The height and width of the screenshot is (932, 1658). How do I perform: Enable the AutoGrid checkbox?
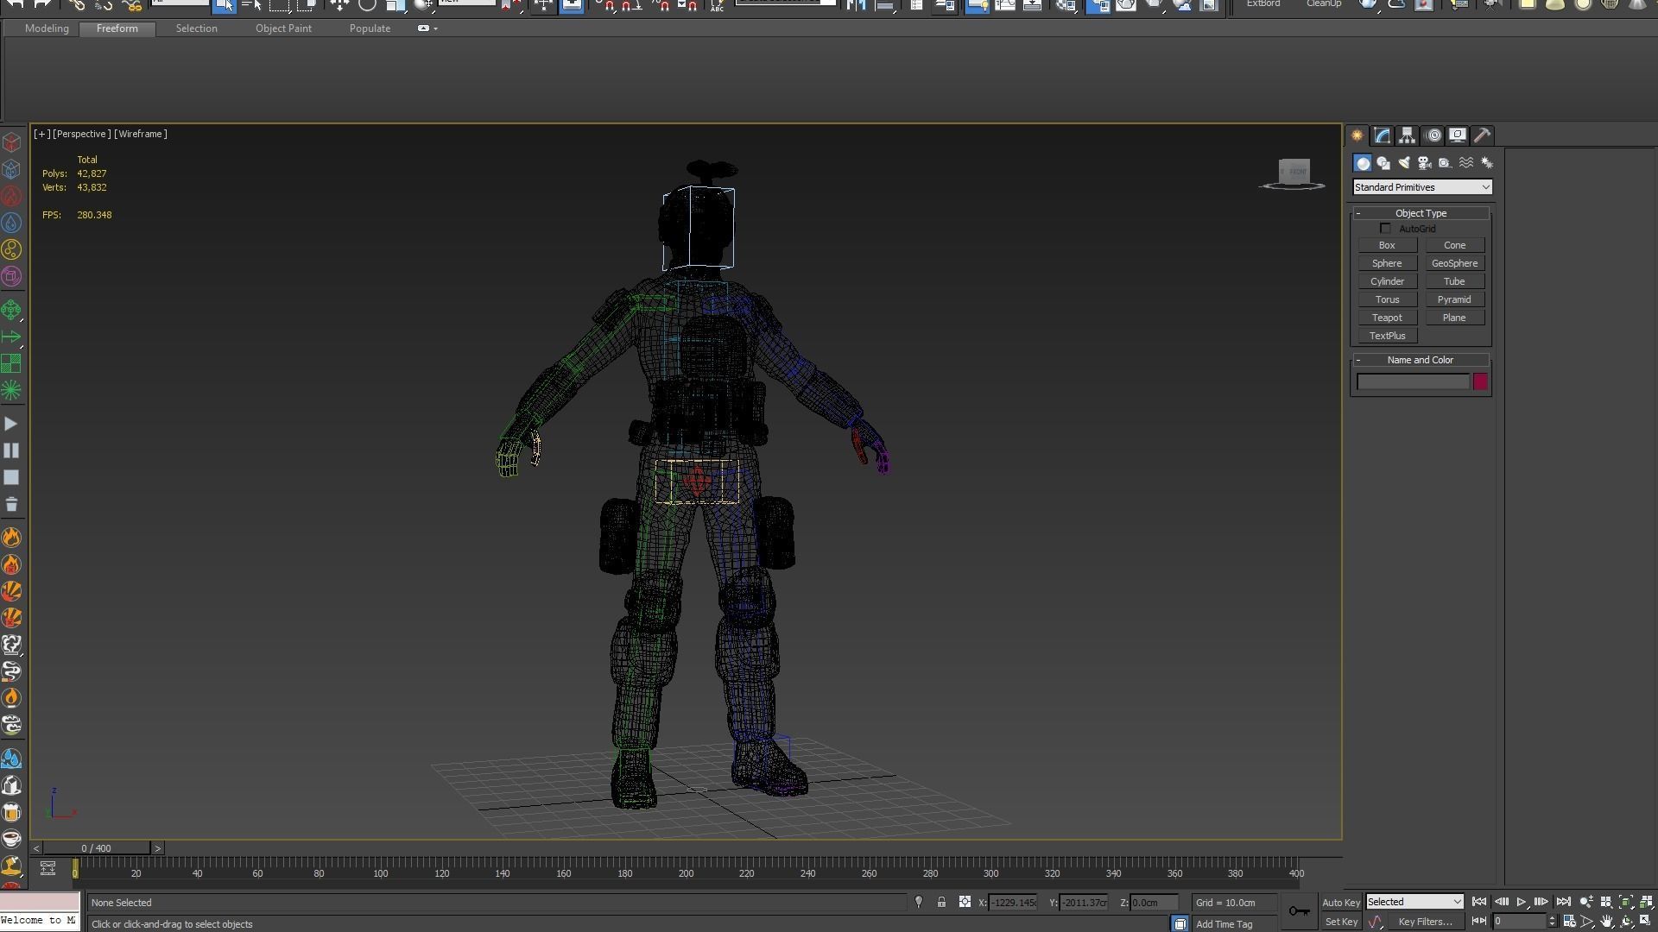[x=1386, y=229]
